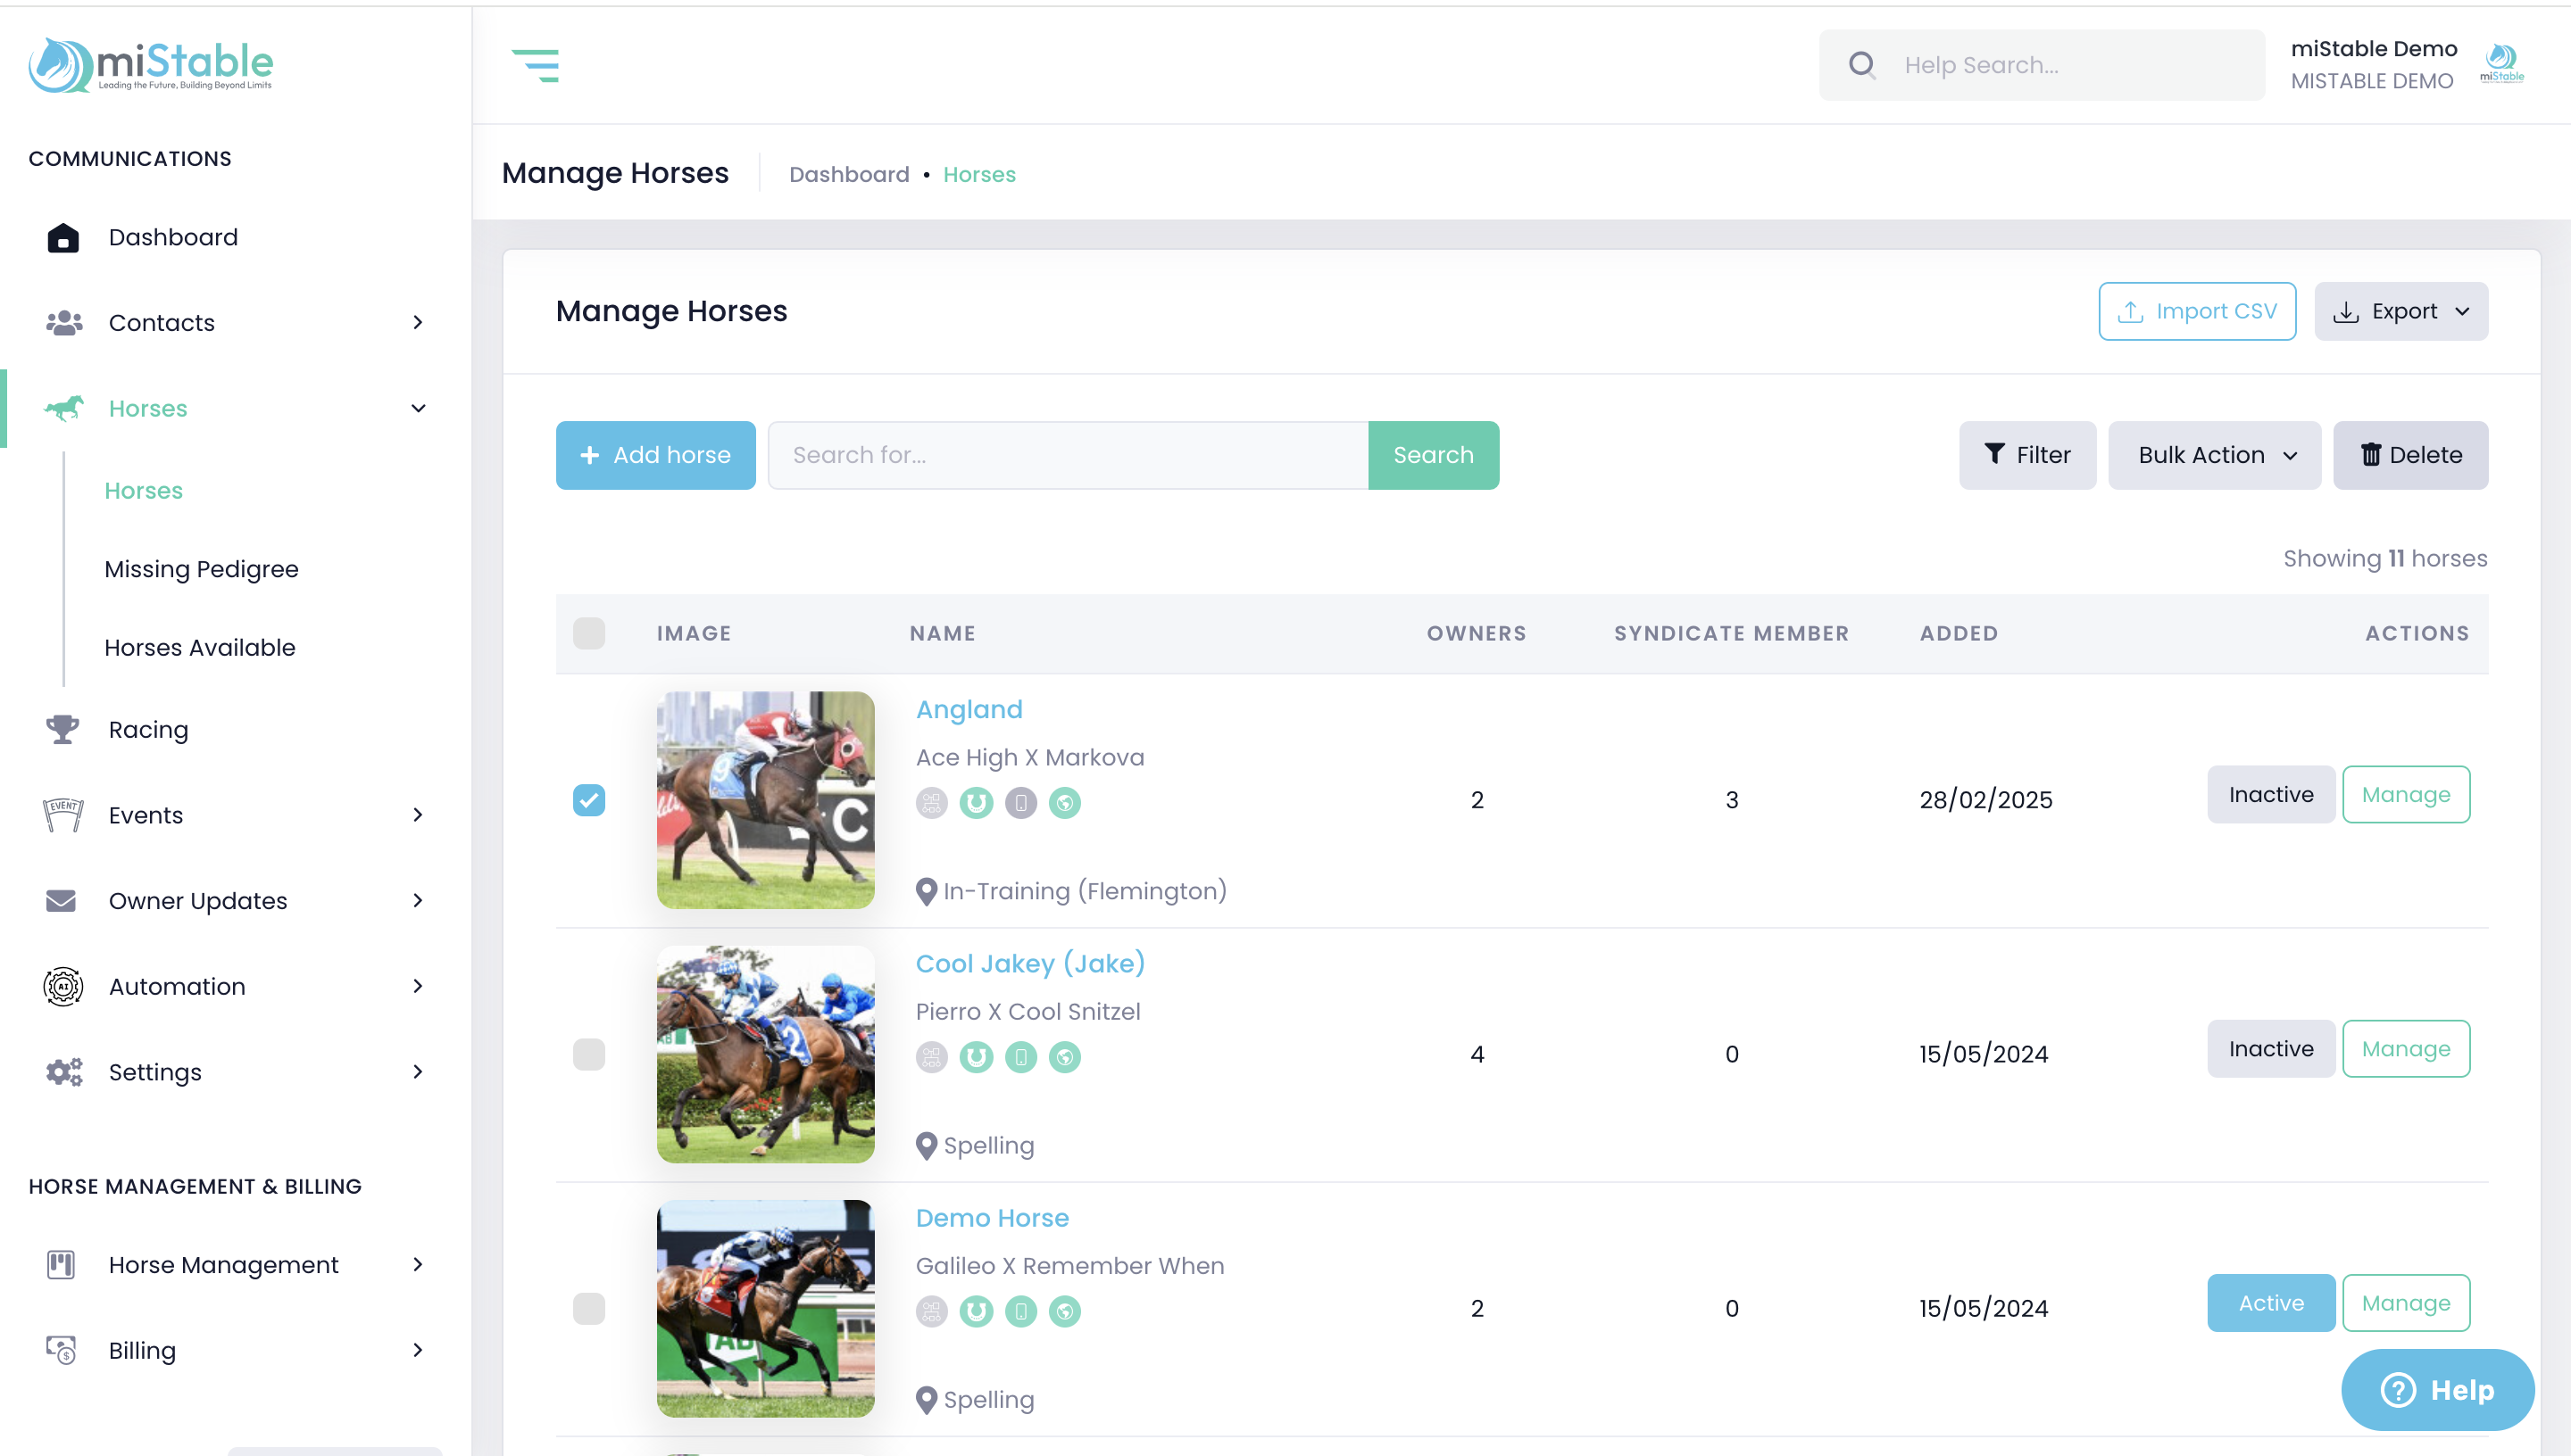Open Missing Pedigree submenu item
Screen dimensions: 2571x1456
[201, 569]
